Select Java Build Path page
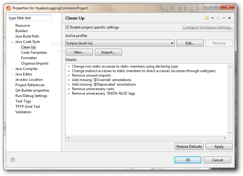Viewport: 243px width, 176px height. pyautogui.click(x=27, y=36)
